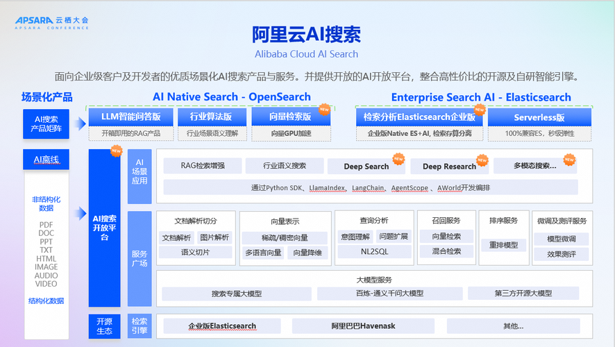Click the NEW badge on 检索分析Elasticsearch企业版
Viewport: 615px width, 347px height.
tap(479, 110)
